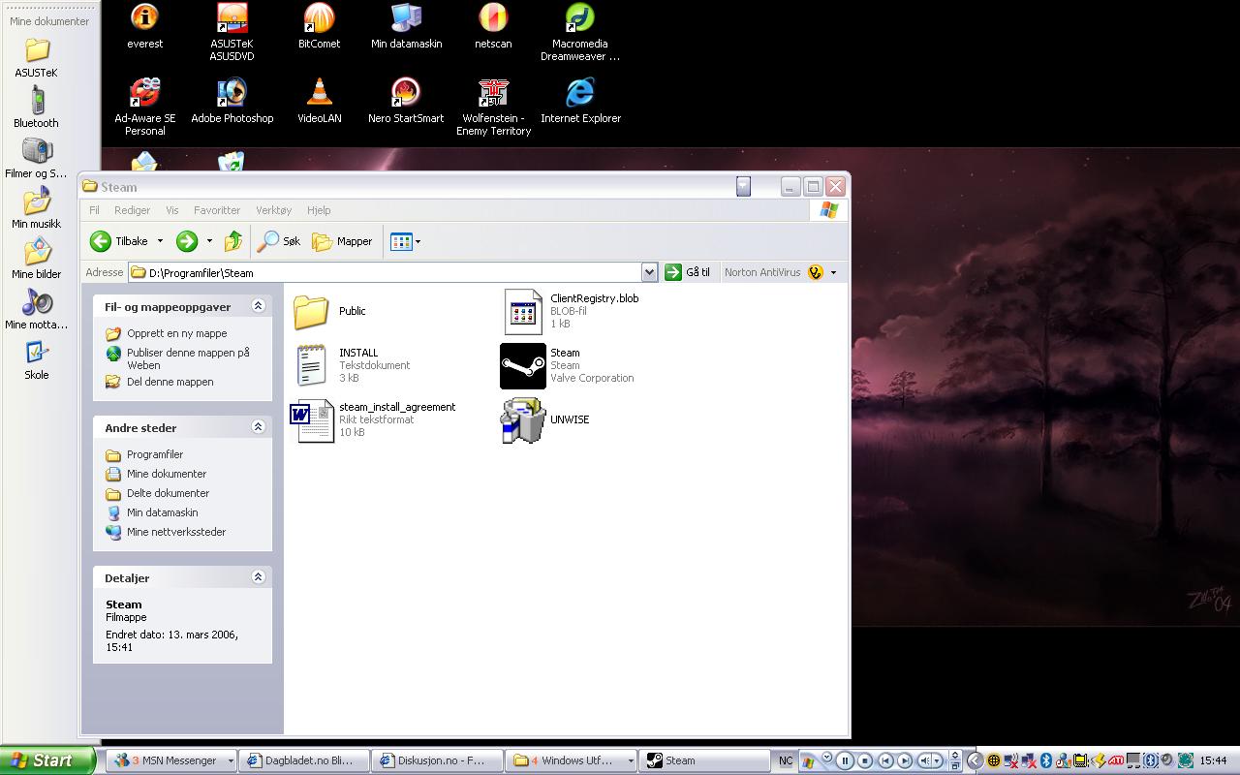The height and width of the screenshot is (775, 1240).
Task: Click the Gå til button
Action: 688,272
